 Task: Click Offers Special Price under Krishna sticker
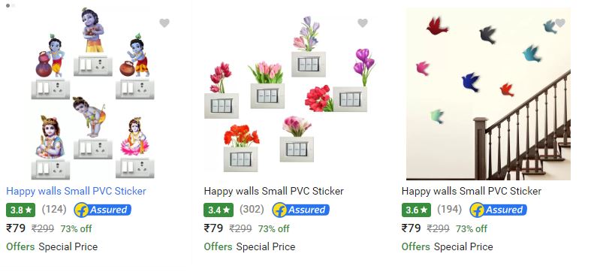52,247
